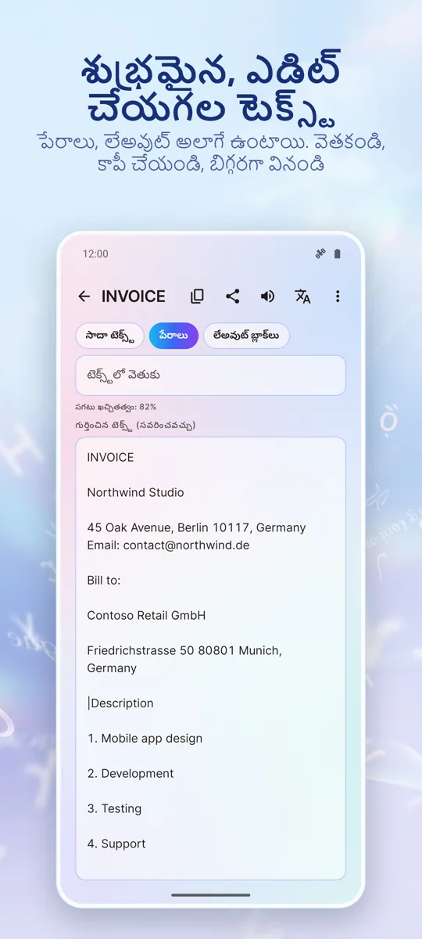Viewport: 422px width, 939px height.
Task: Play the text aloud with the speaker icon
Action: coord(267,297)
